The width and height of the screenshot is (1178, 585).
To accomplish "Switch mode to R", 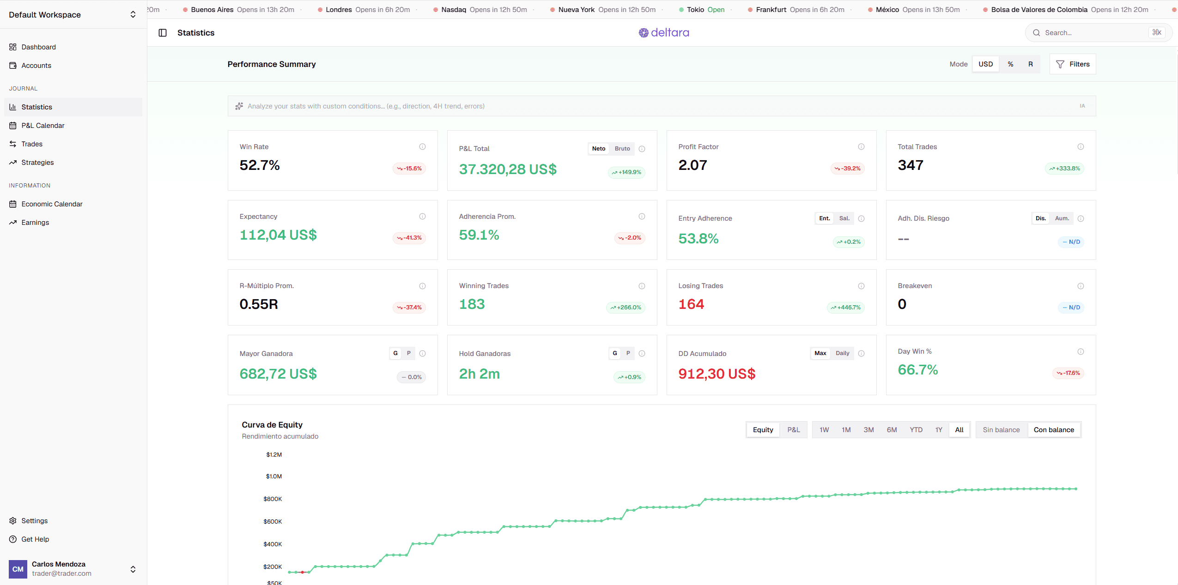I will tap(1030, 64).
